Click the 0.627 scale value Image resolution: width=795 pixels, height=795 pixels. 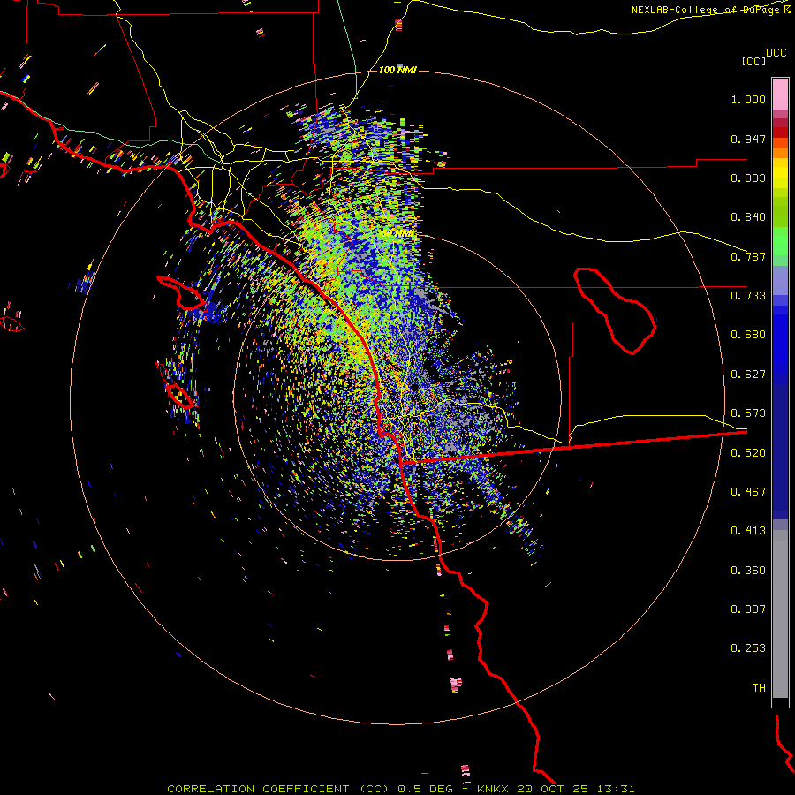click(748, 375)
